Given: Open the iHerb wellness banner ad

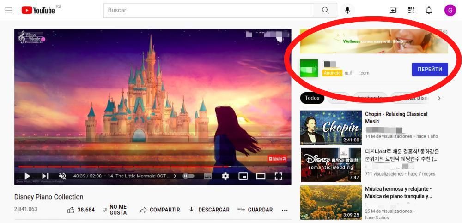Looking at the screenshot, I should pos(374,41).
